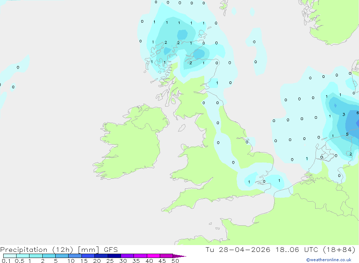
Task: Click the '6' precipitation value on map
Action: pyautogui.click(x=358, y=113)
